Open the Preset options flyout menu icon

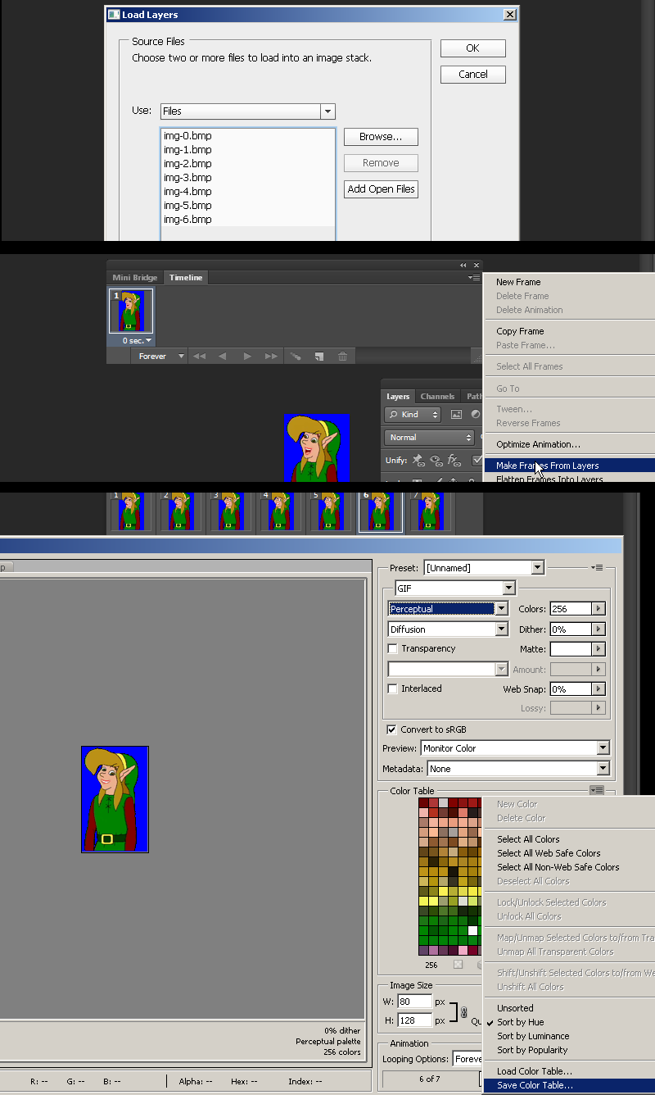(597, 567)
